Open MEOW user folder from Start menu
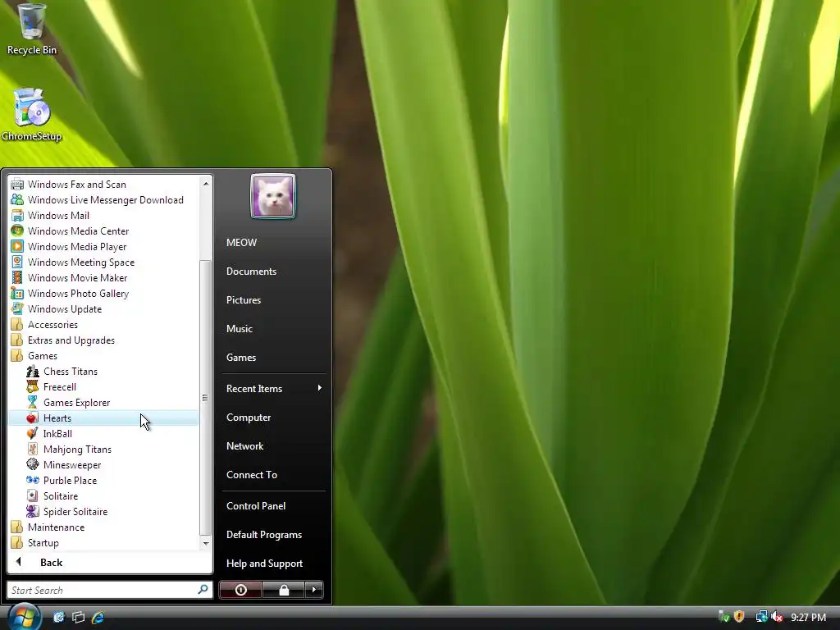 (242, 243)
